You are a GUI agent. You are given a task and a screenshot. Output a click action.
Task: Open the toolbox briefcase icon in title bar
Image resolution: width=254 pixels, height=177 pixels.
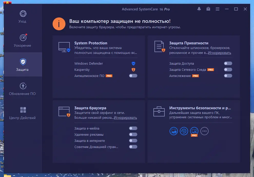pos(208,9)
